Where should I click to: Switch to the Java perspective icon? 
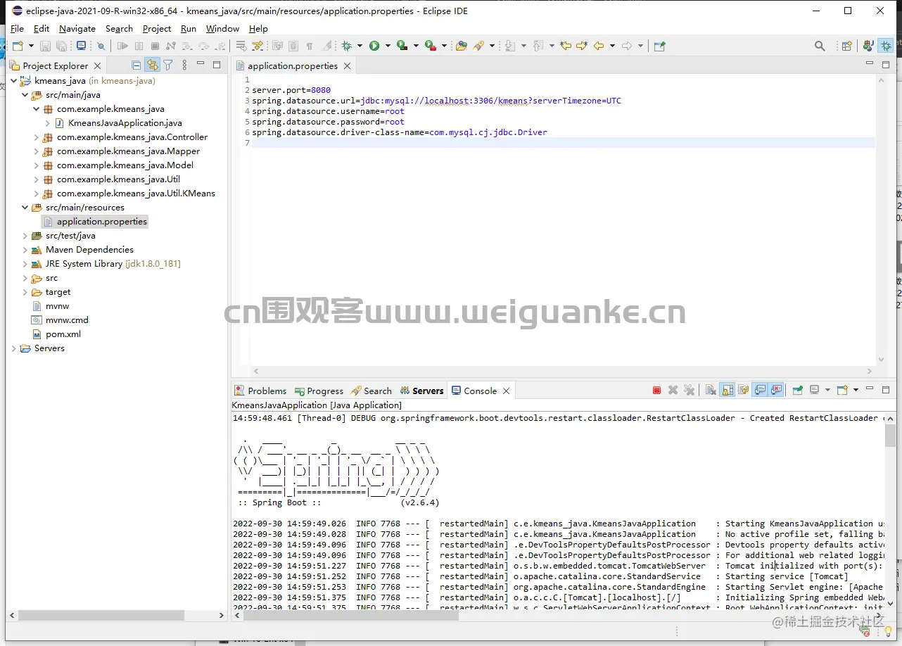pos(868,46)
